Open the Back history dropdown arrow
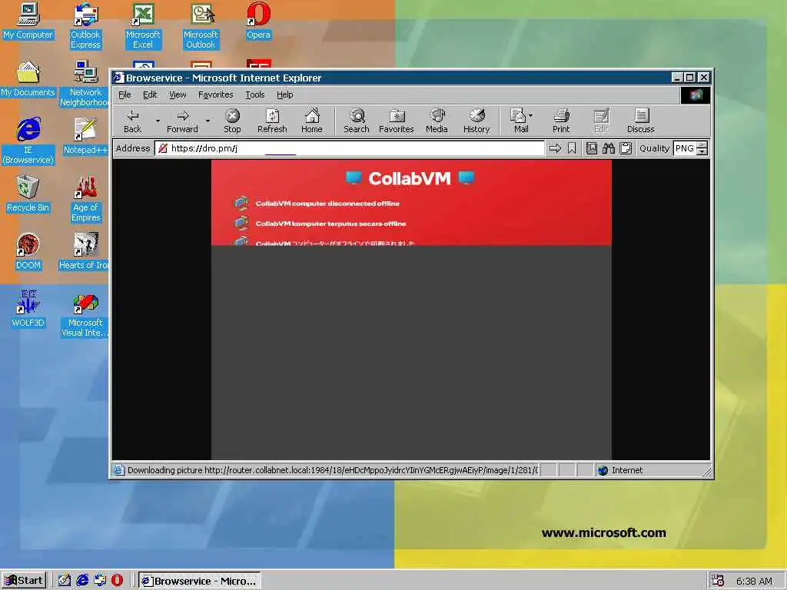Viewport: 787px width, 590px height. [157, 121]
